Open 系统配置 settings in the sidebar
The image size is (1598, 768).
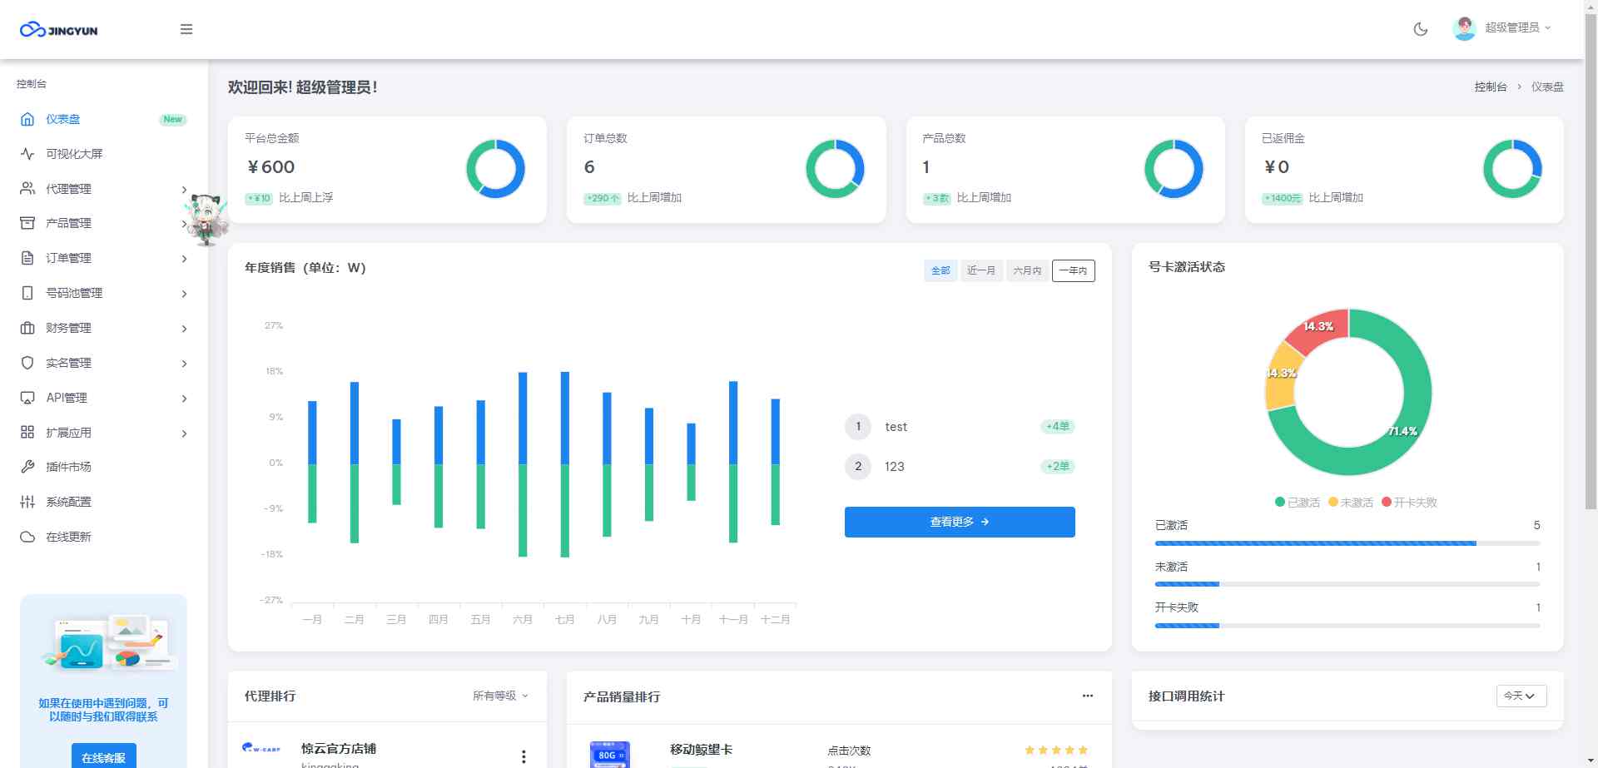[x=68, y=502]
